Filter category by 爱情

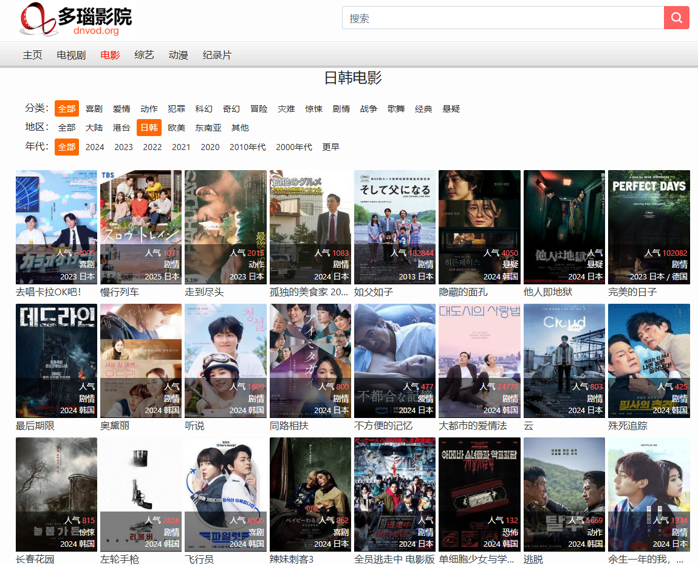coord(121,109)
